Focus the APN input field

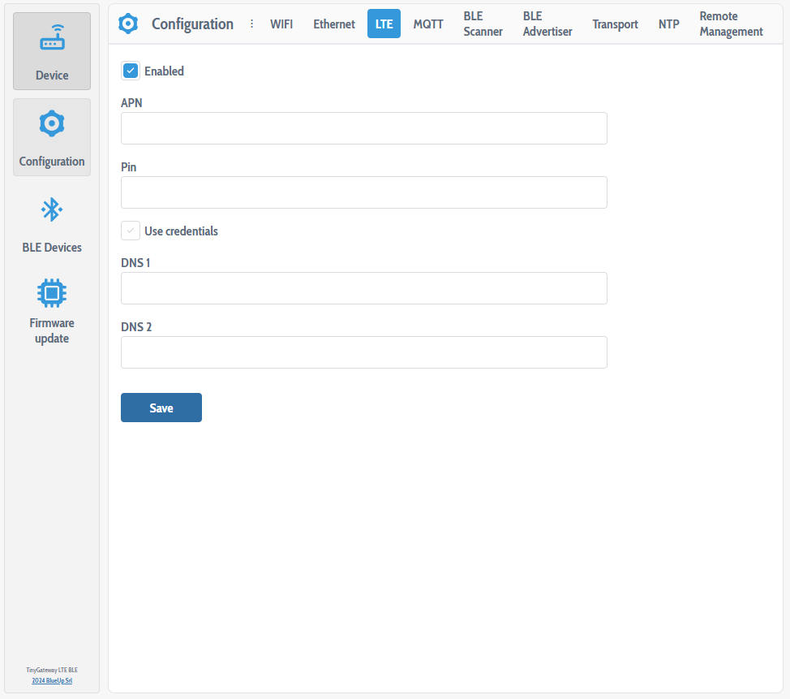click(363, 128)
